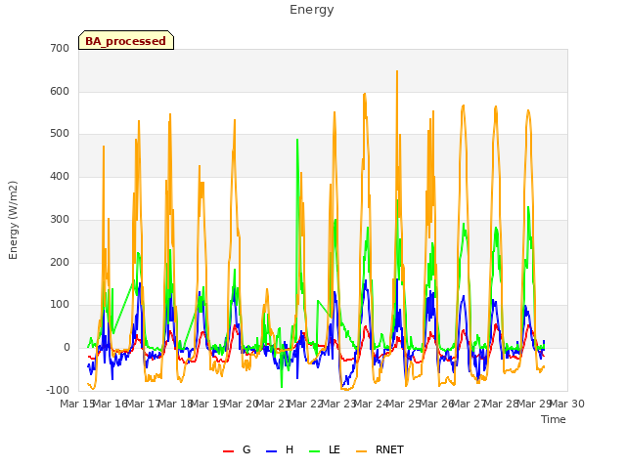
Task: Click the Mar 27 x-axis label
Action: pyautogui.click(x=469, y=404)
